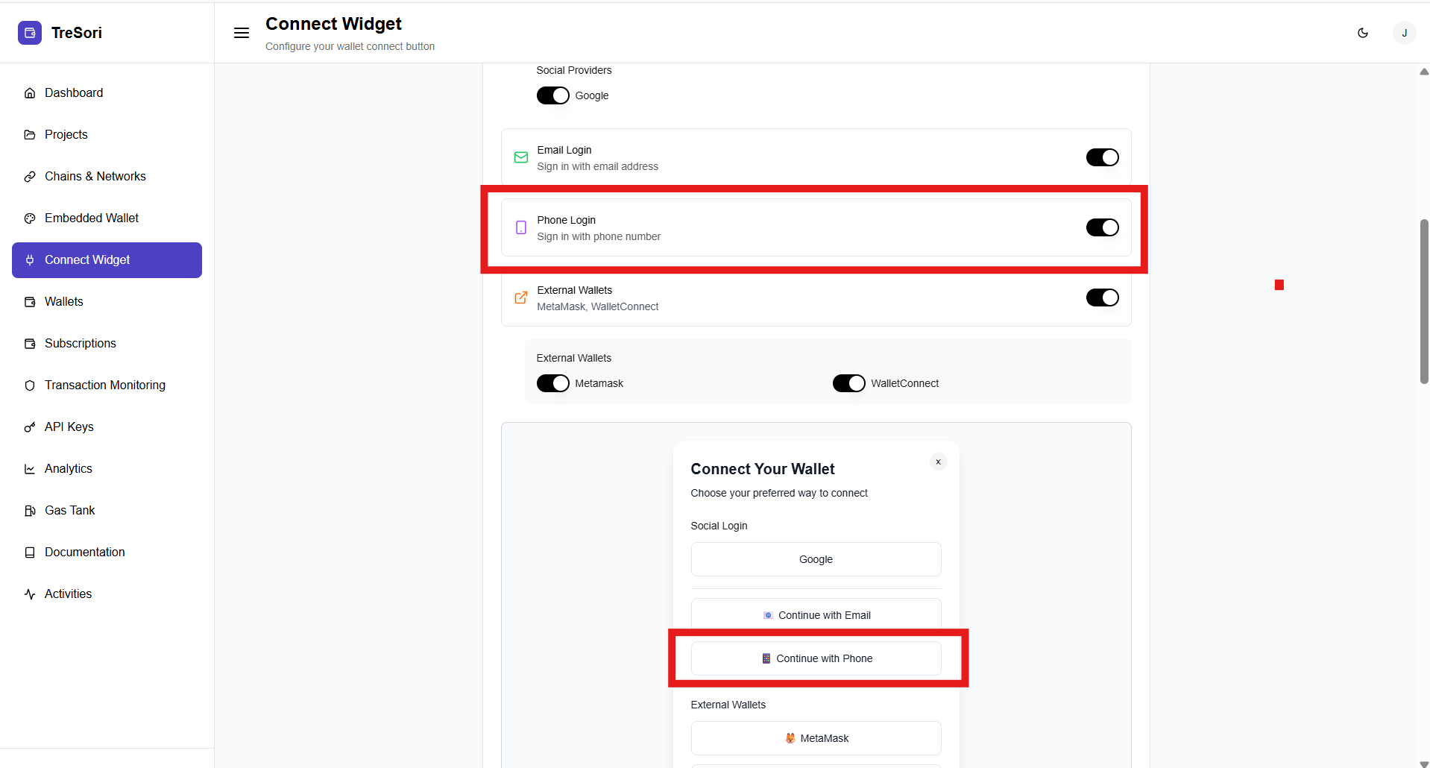Open the Gas Tank section
1430x768 pixels.
tap(70, 510)
